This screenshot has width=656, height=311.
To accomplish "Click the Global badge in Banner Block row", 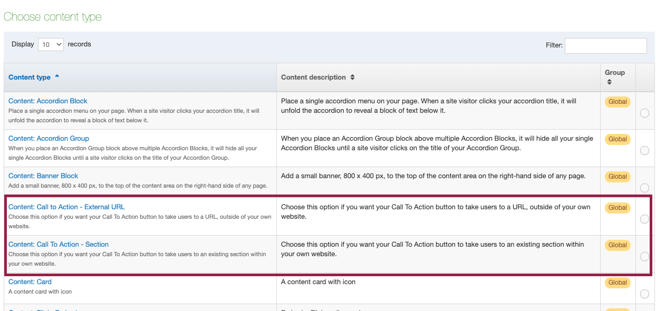I will (x=618, y=177).
